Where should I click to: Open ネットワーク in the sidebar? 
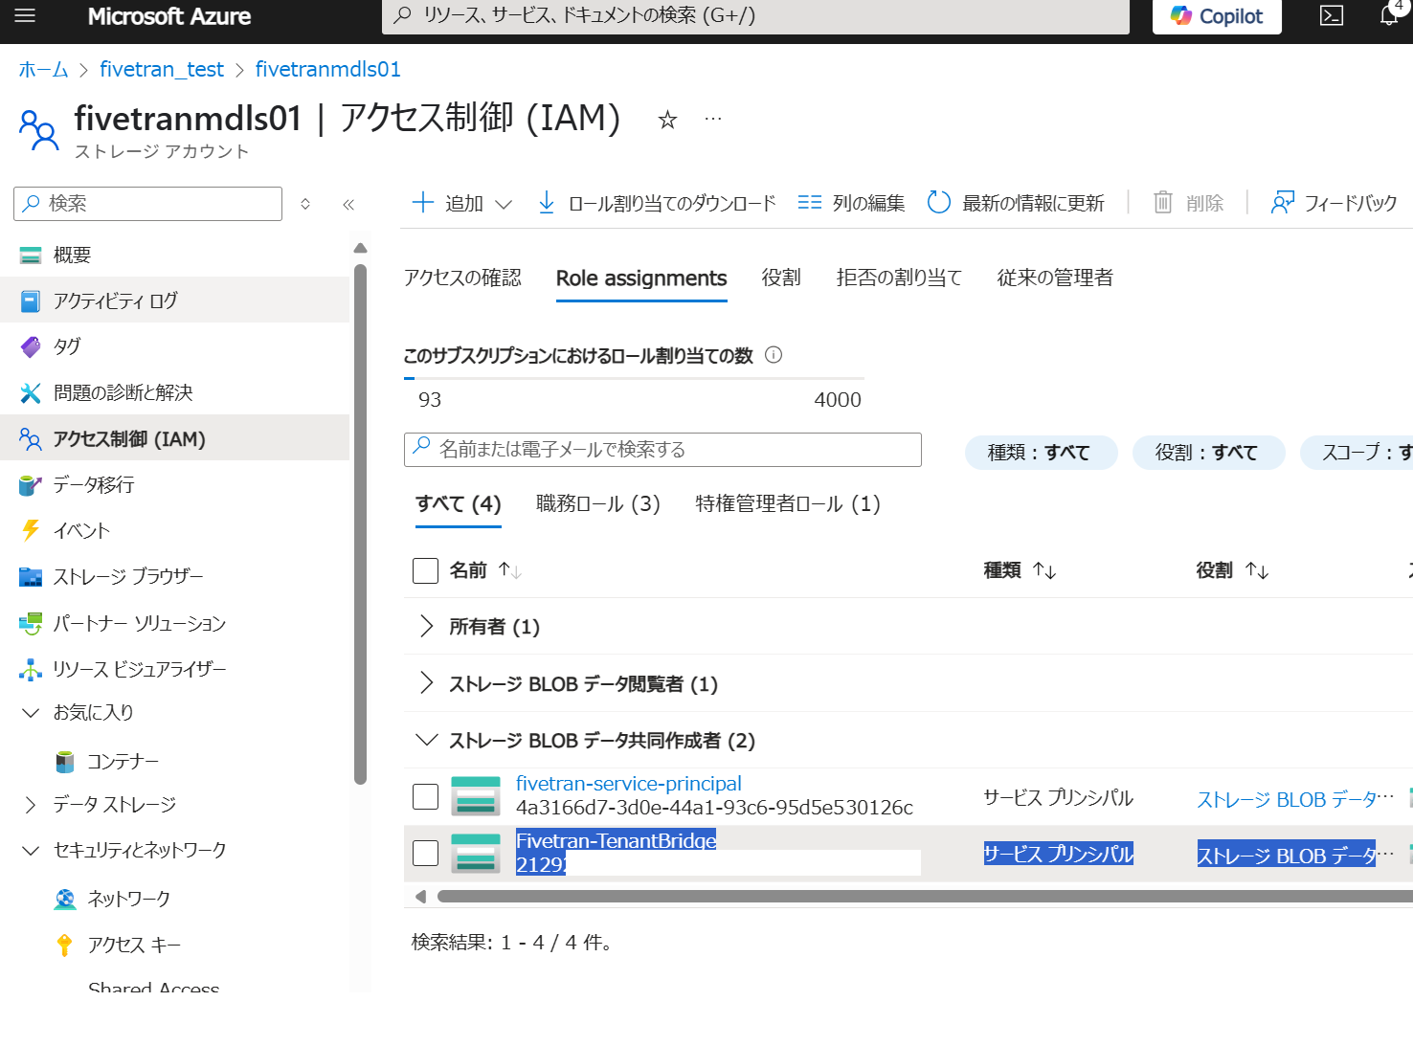point(128,899)
